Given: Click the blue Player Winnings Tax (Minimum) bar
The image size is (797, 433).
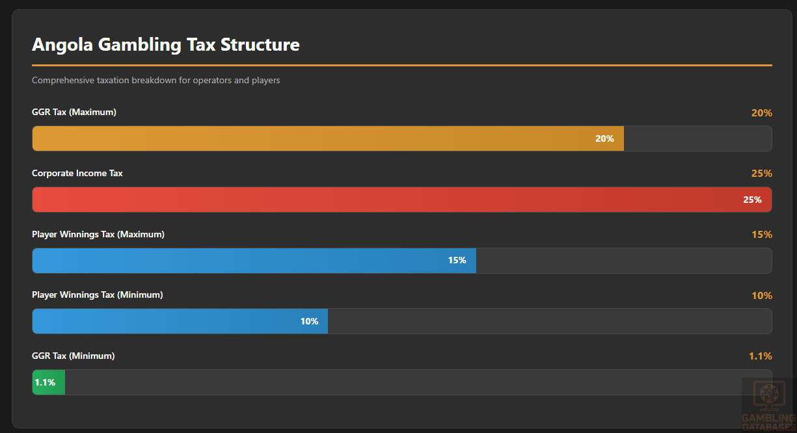Looking at the screenshot, I should tap(180, 321).
